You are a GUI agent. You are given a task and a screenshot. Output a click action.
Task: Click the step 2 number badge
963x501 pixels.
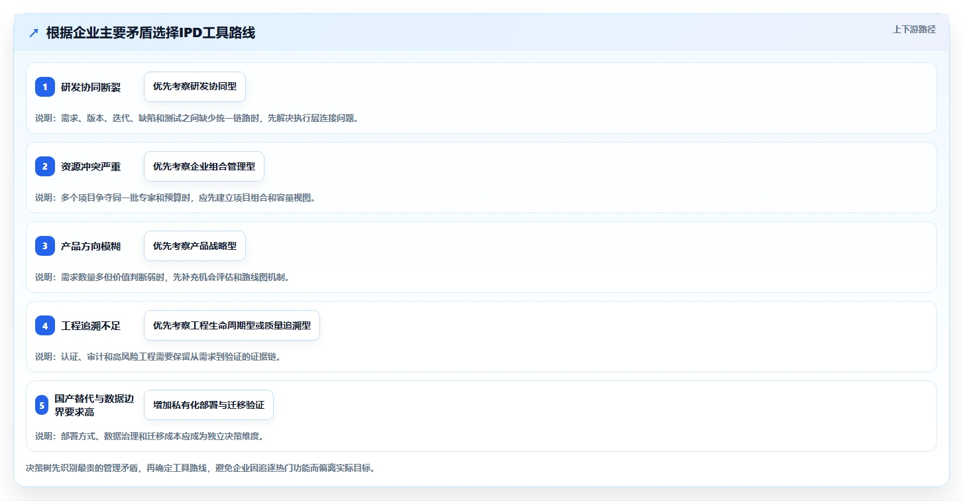(x=45, y=166)
